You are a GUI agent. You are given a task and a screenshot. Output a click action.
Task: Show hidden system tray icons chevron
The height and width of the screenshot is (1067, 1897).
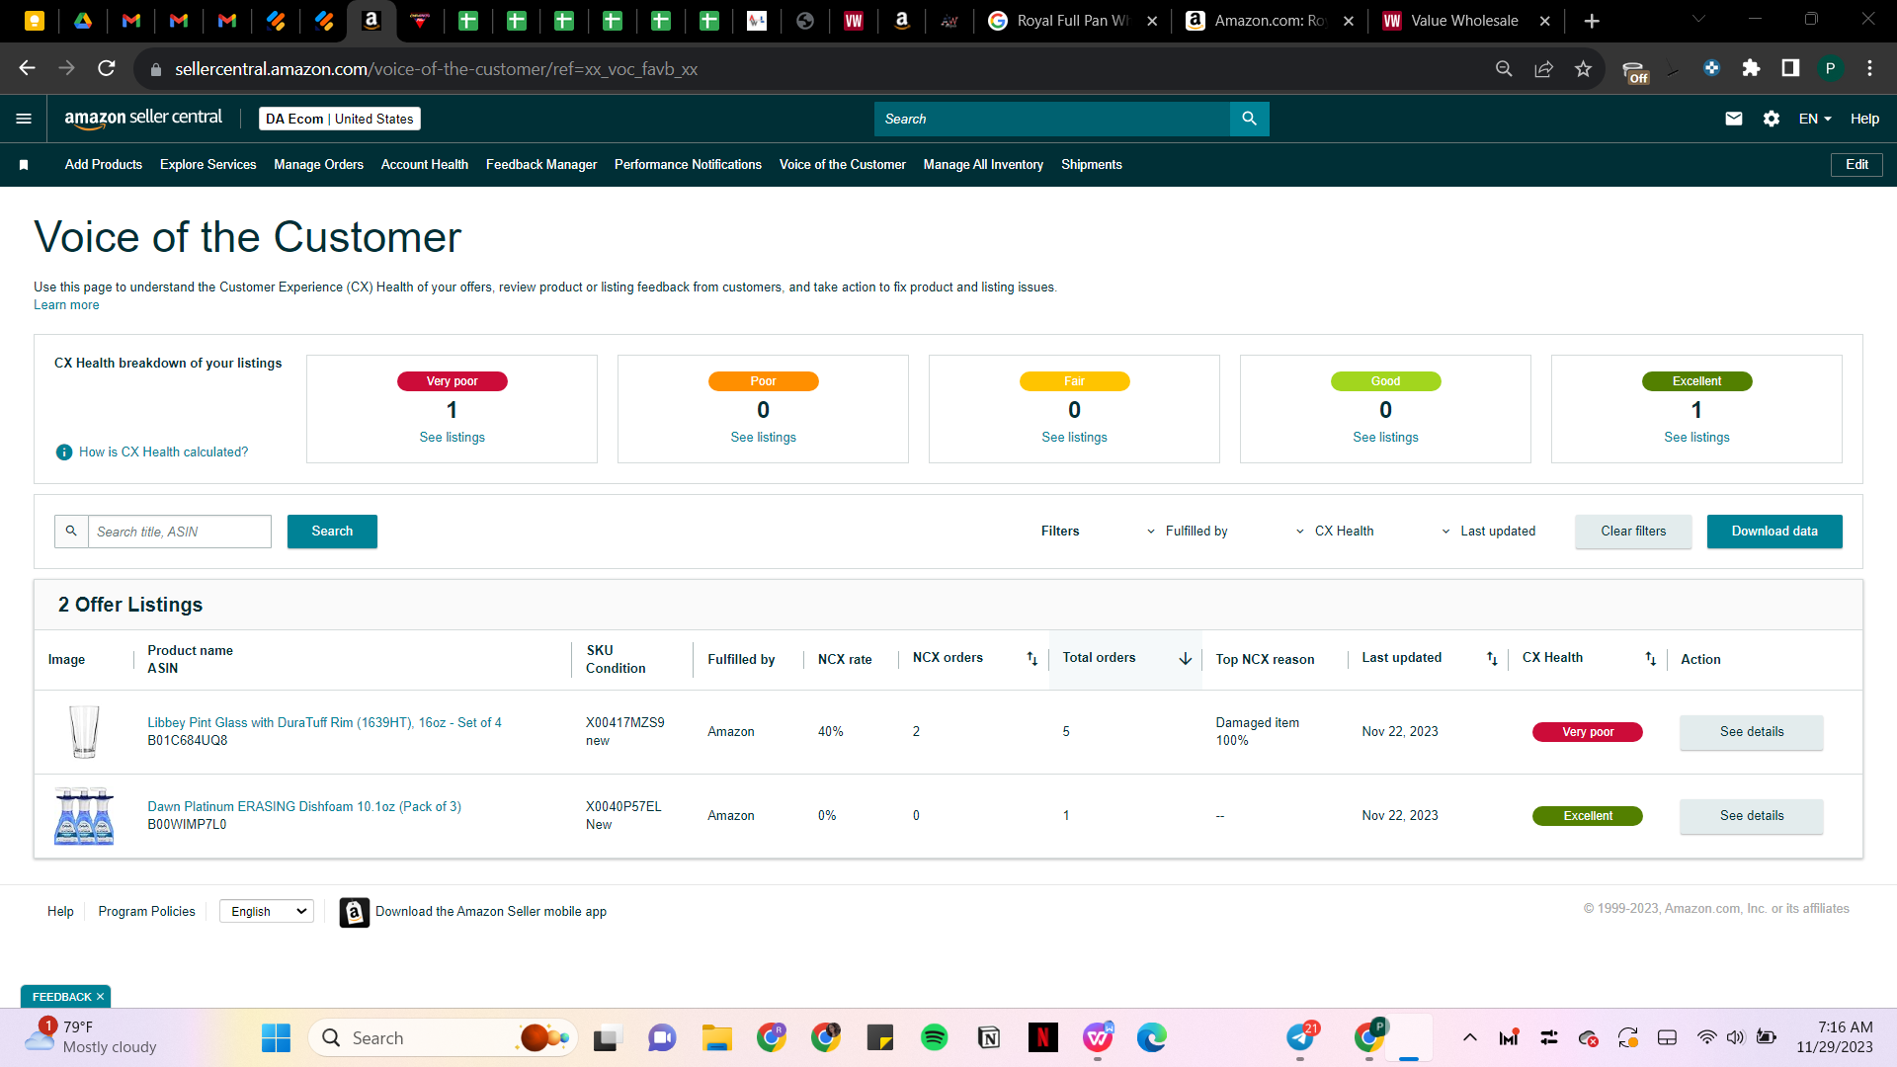click(x=1470, y=1037)
